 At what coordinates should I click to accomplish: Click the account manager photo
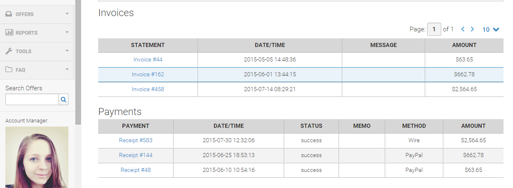(37, 157)
